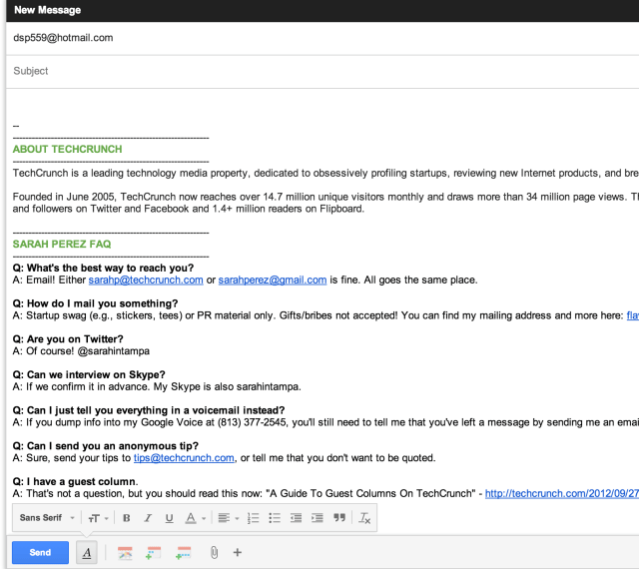
Task: Toggle italic formatting
Action: [x=147, y=518]
